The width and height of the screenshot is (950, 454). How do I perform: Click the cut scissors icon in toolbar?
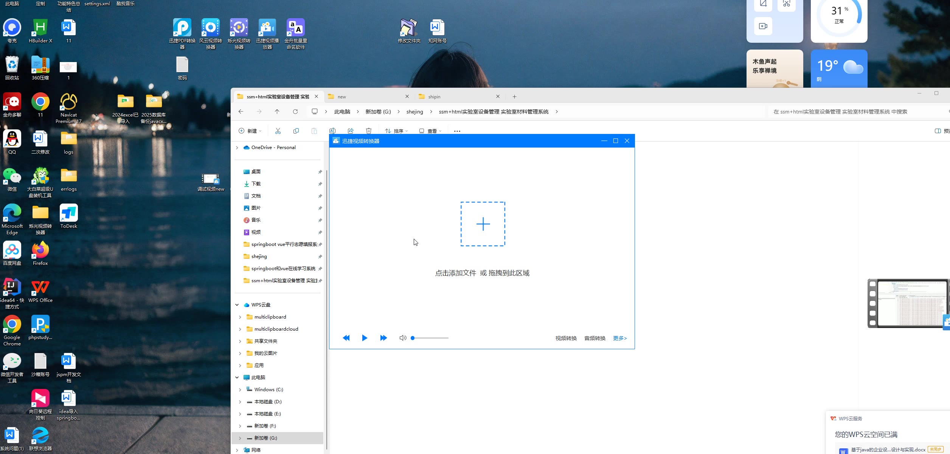tap(278, 131)
